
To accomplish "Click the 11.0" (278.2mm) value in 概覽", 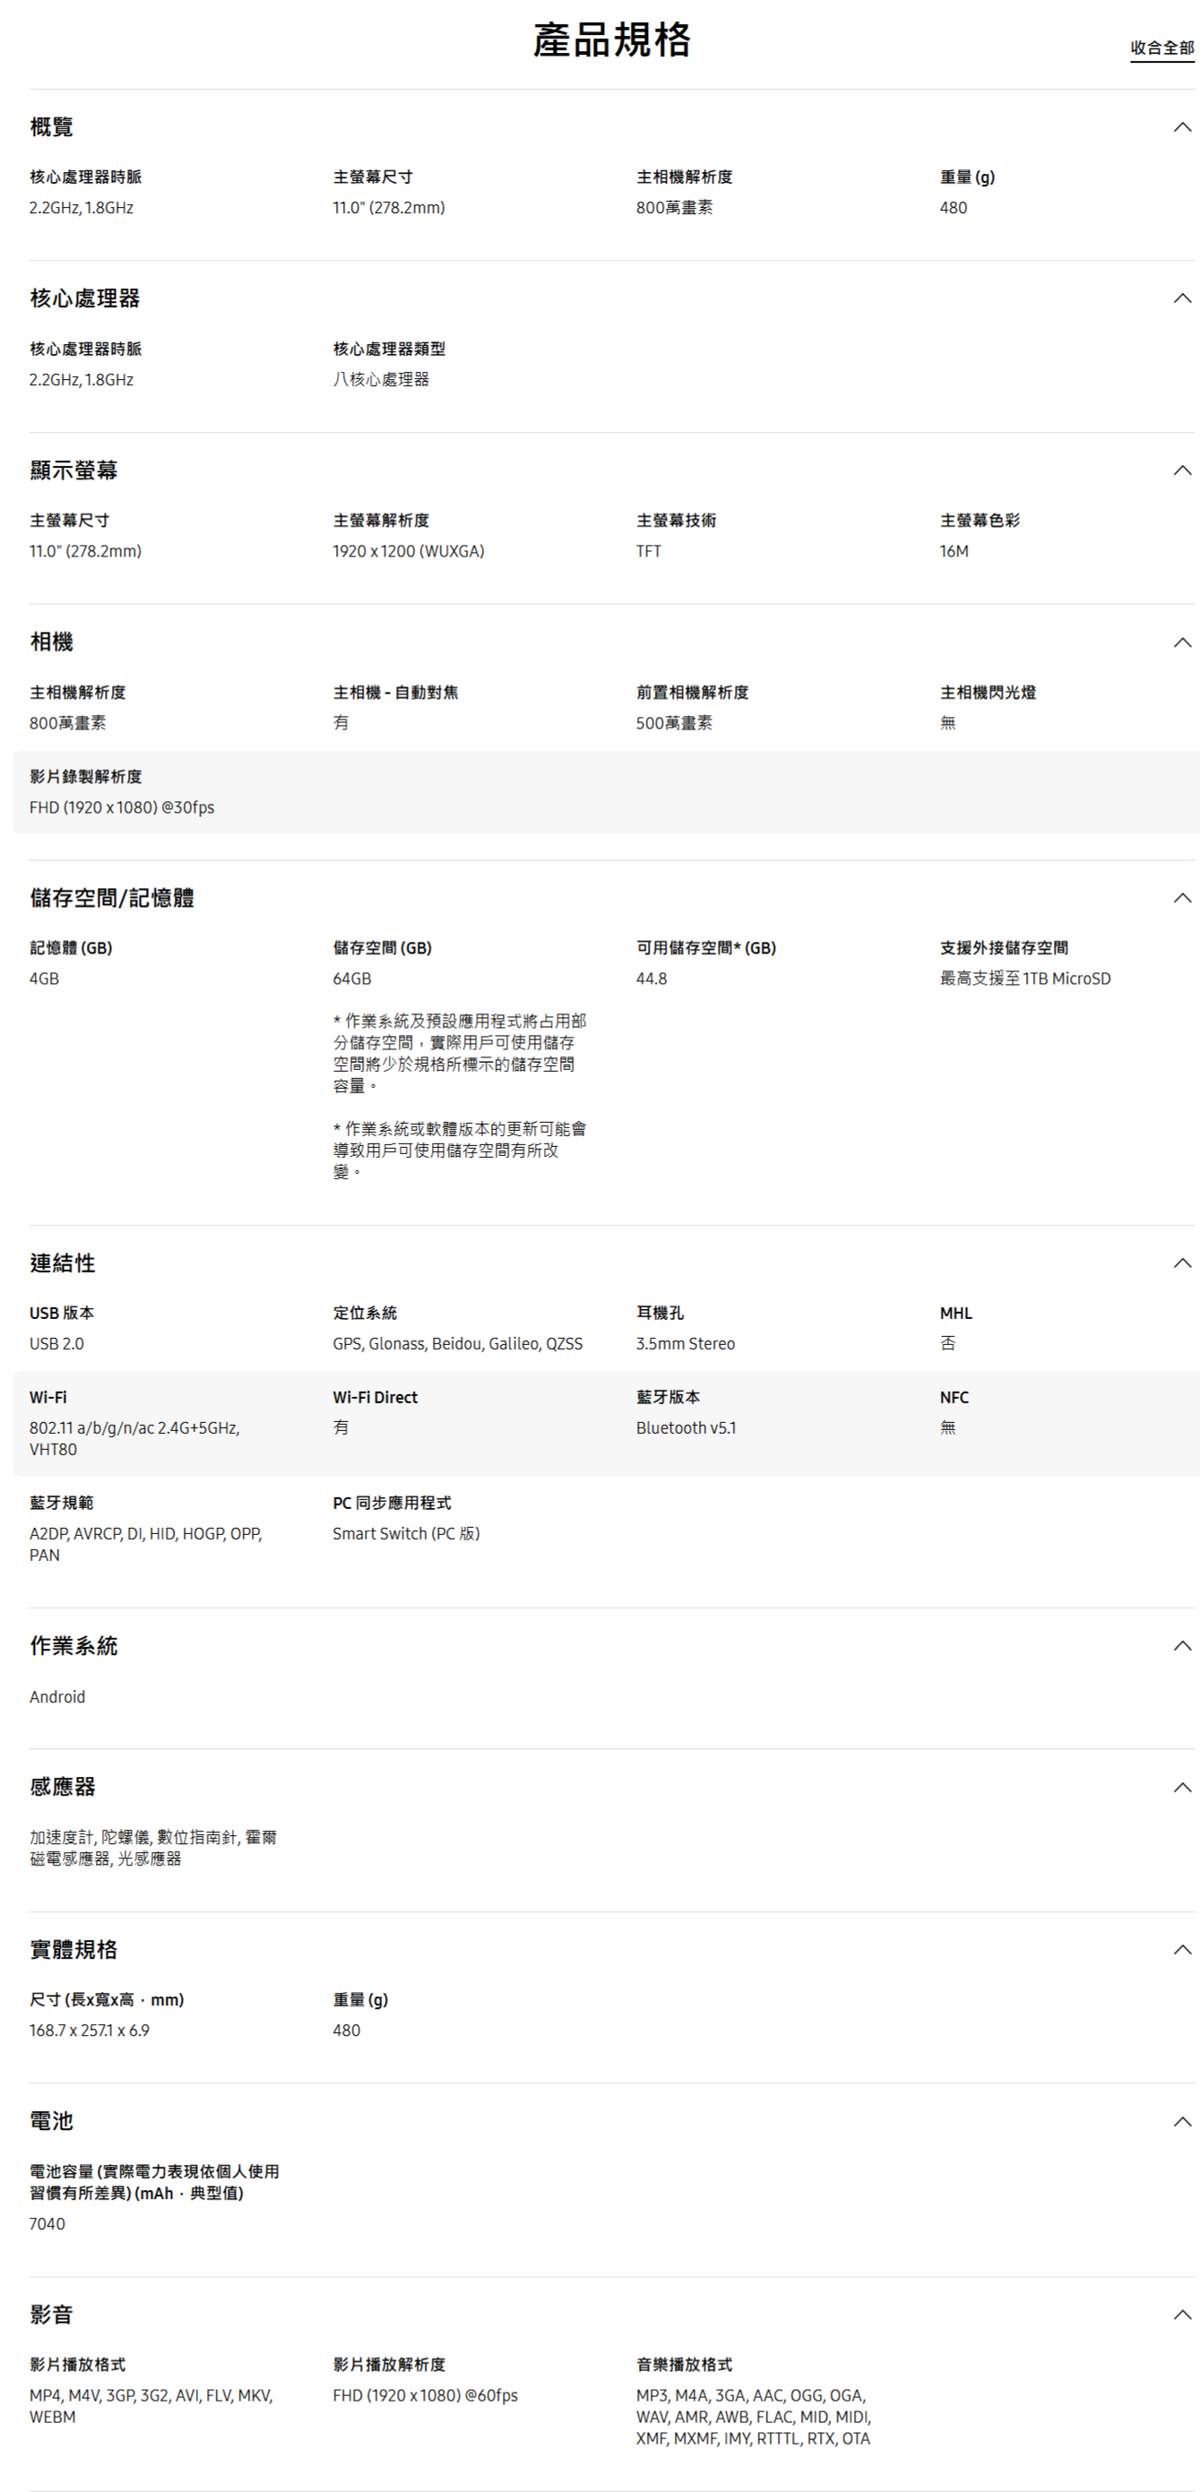I will point(388,208).
